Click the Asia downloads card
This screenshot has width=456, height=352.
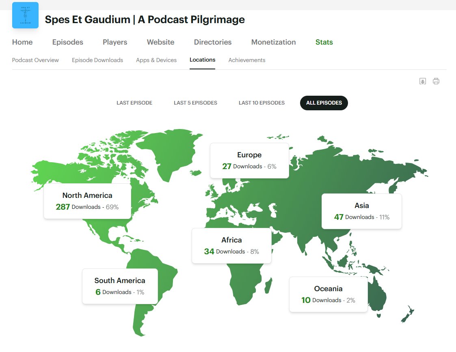pos(362,211)
